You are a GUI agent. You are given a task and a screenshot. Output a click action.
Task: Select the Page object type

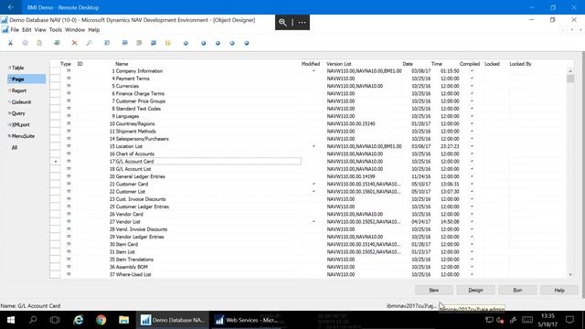27,80
